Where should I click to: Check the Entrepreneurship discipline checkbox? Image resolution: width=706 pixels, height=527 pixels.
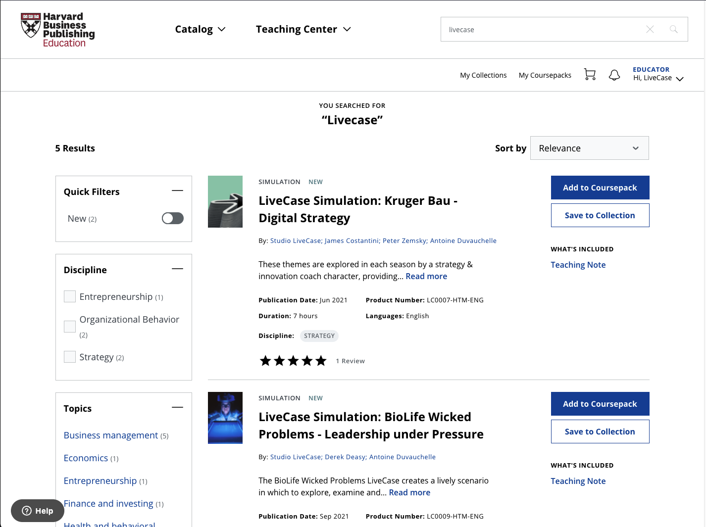70,296
